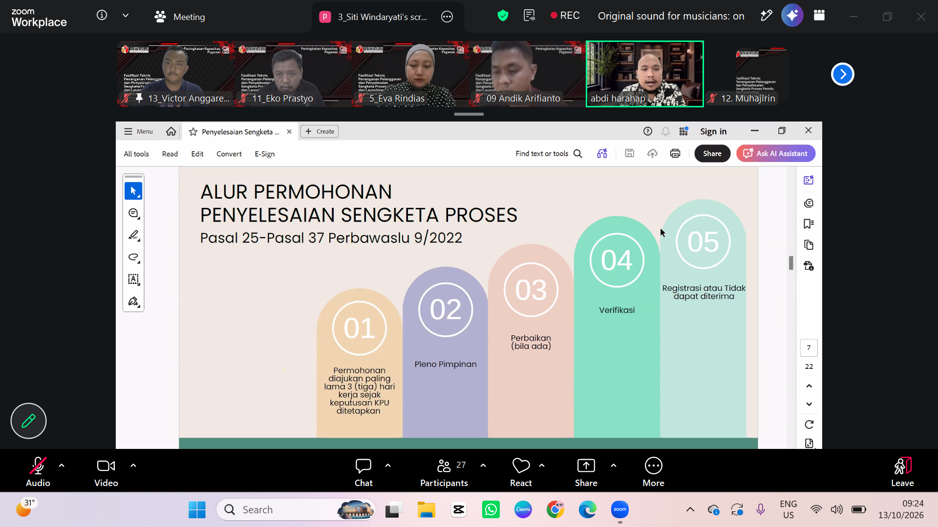Open the Zoom AI Companion sparkle icon

pos(792,16)
